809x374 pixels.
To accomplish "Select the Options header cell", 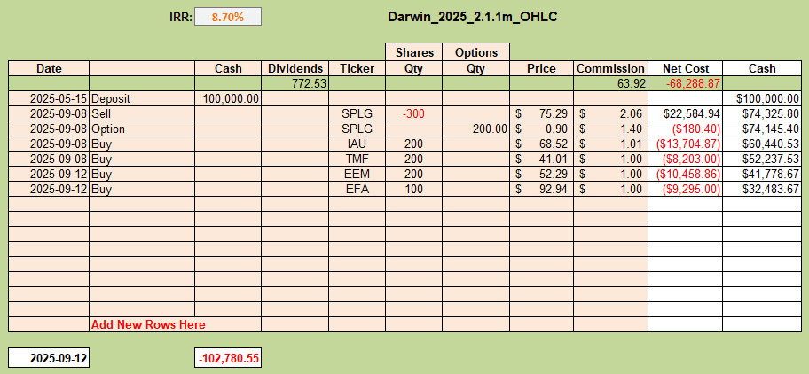I will (475, 52).
